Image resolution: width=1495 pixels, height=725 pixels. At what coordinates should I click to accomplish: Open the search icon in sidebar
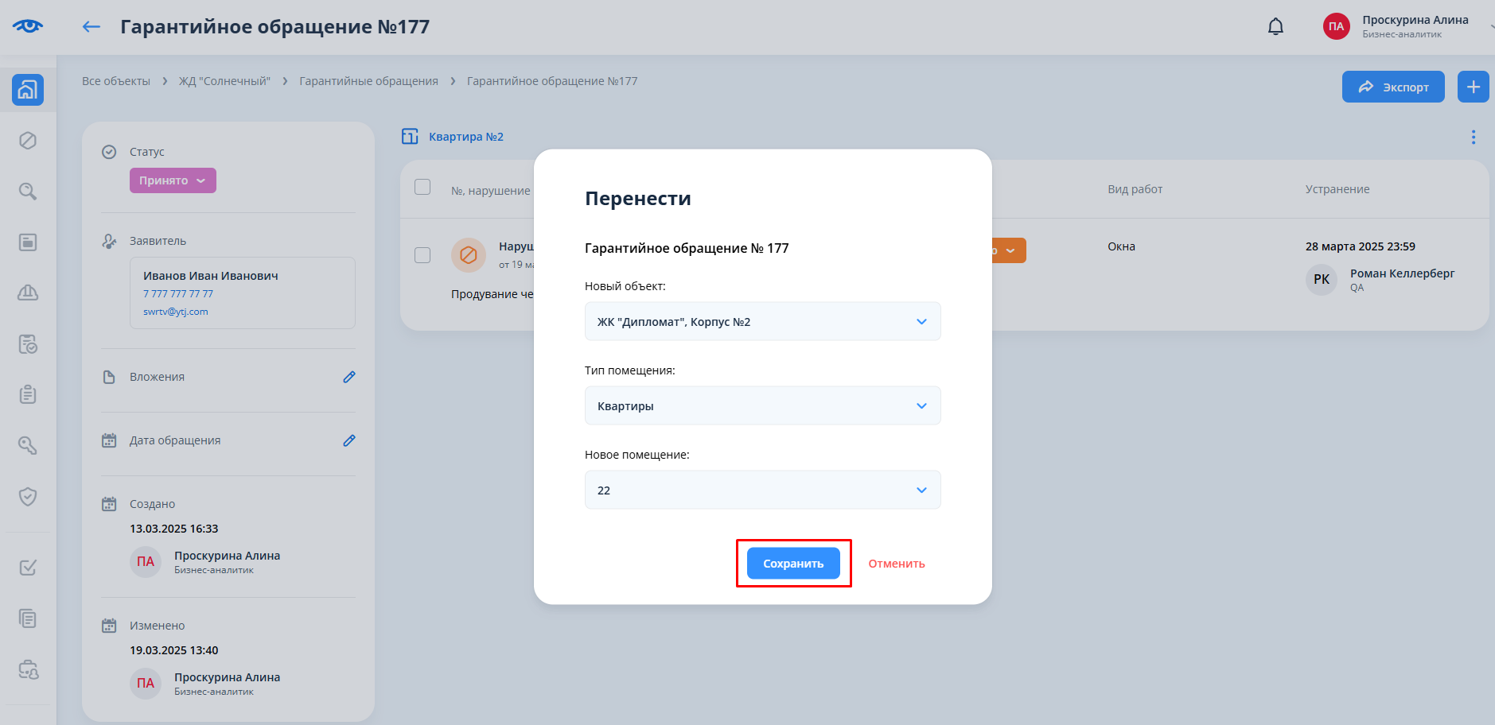(x=28, y=192)
